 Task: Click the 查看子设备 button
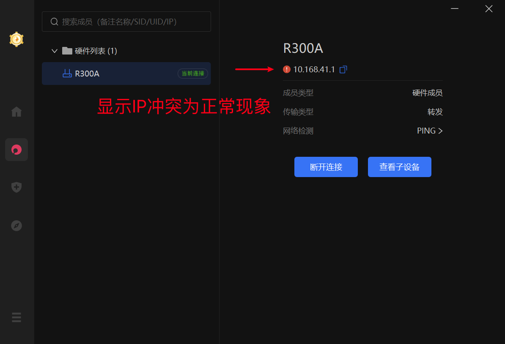click(399, 167)
